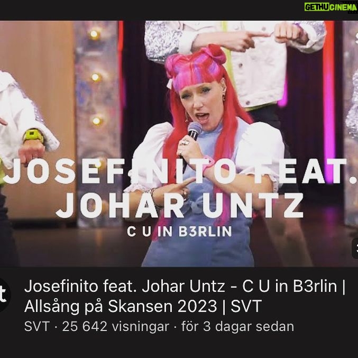Screen dimensions: 358x358
Task: Click the Allsång på Skansen 2023 title line
Action: click(121, 306)
